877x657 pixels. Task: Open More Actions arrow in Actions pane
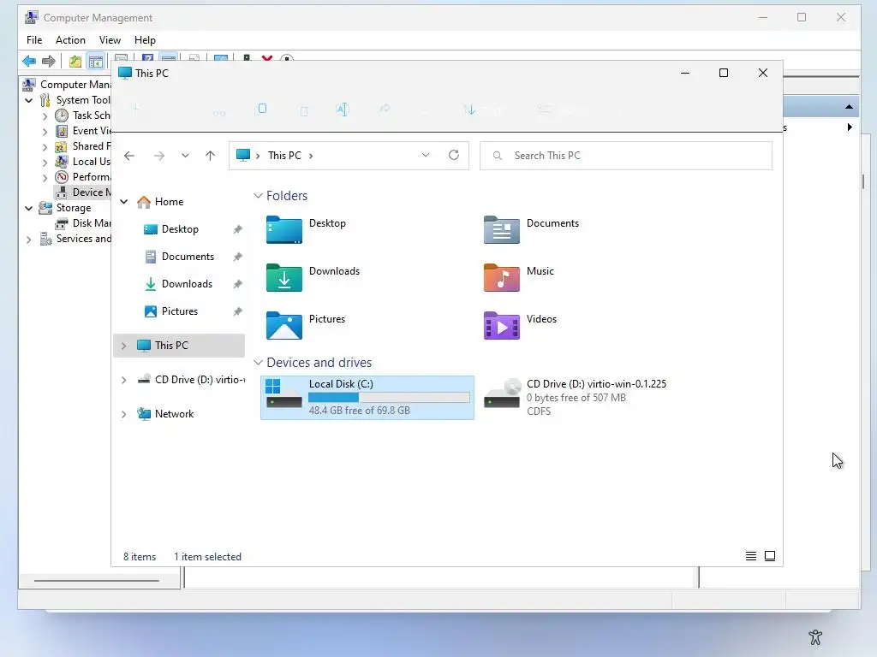click(x=850, y=127)
